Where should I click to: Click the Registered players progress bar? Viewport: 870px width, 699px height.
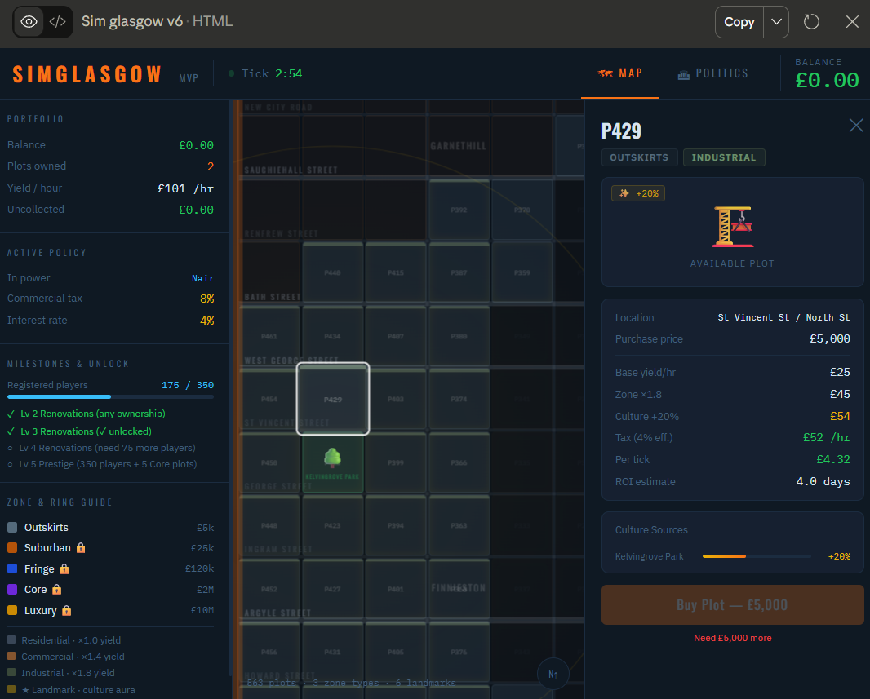pos(110,397)
